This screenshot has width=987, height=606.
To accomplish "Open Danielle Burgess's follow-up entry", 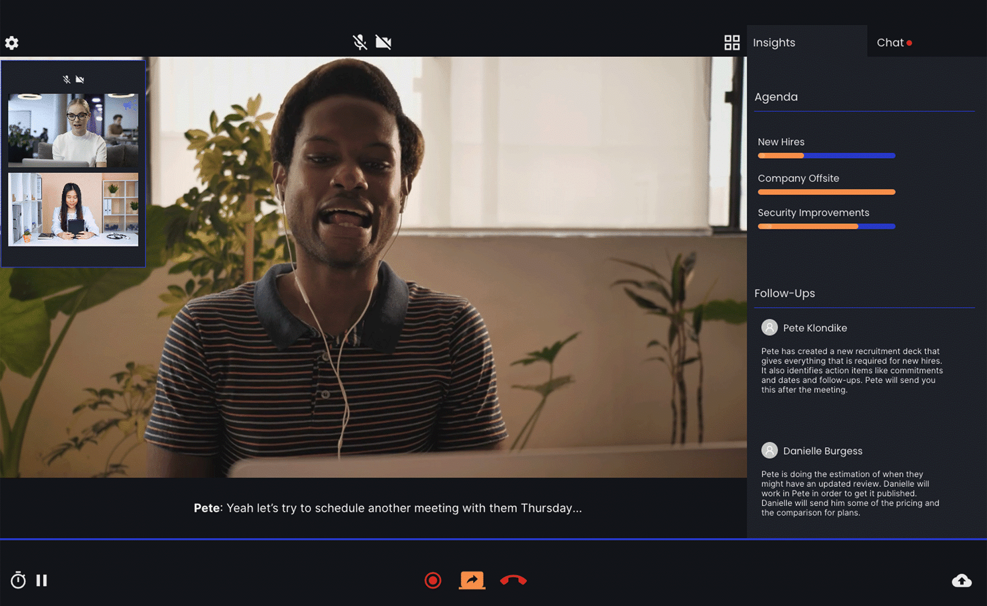I will (x=822, y=451).
